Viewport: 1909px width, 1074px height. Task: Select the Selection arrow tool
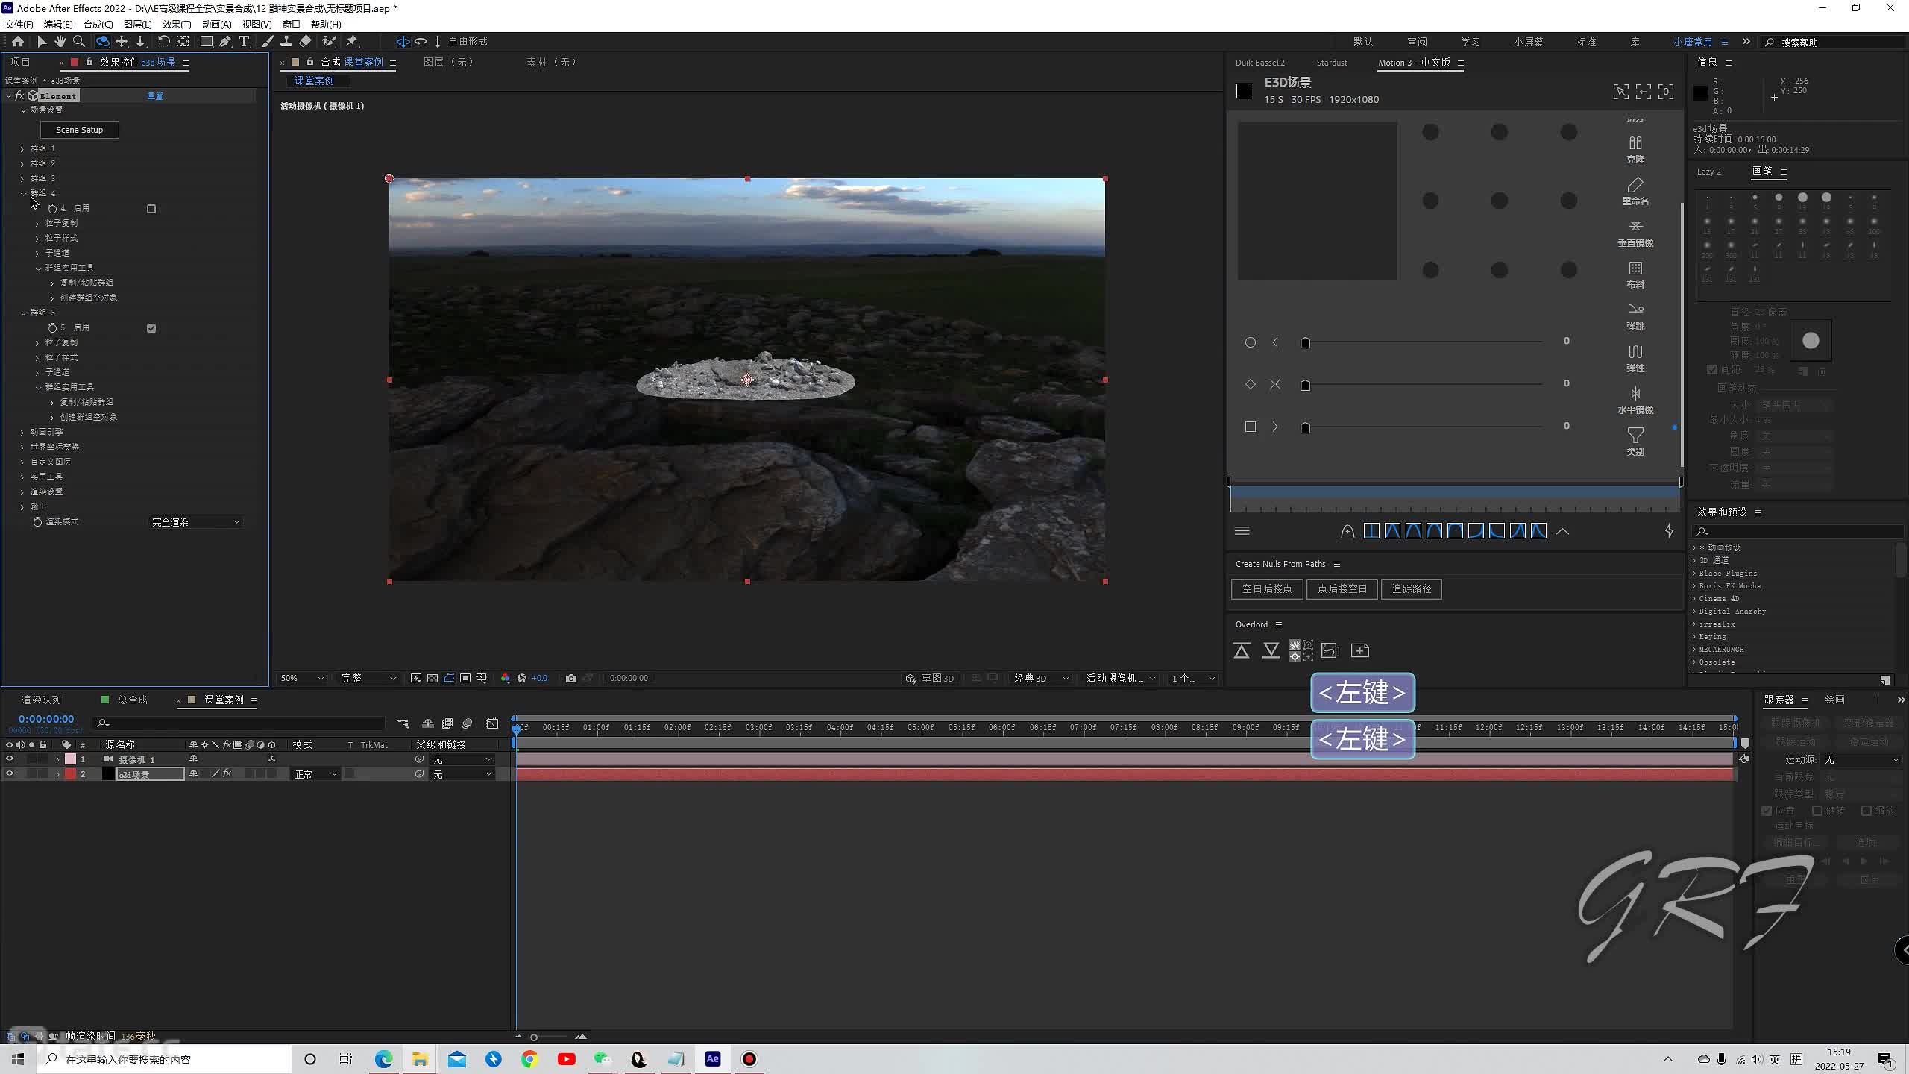pyautogui.click(x=42, y=42)
